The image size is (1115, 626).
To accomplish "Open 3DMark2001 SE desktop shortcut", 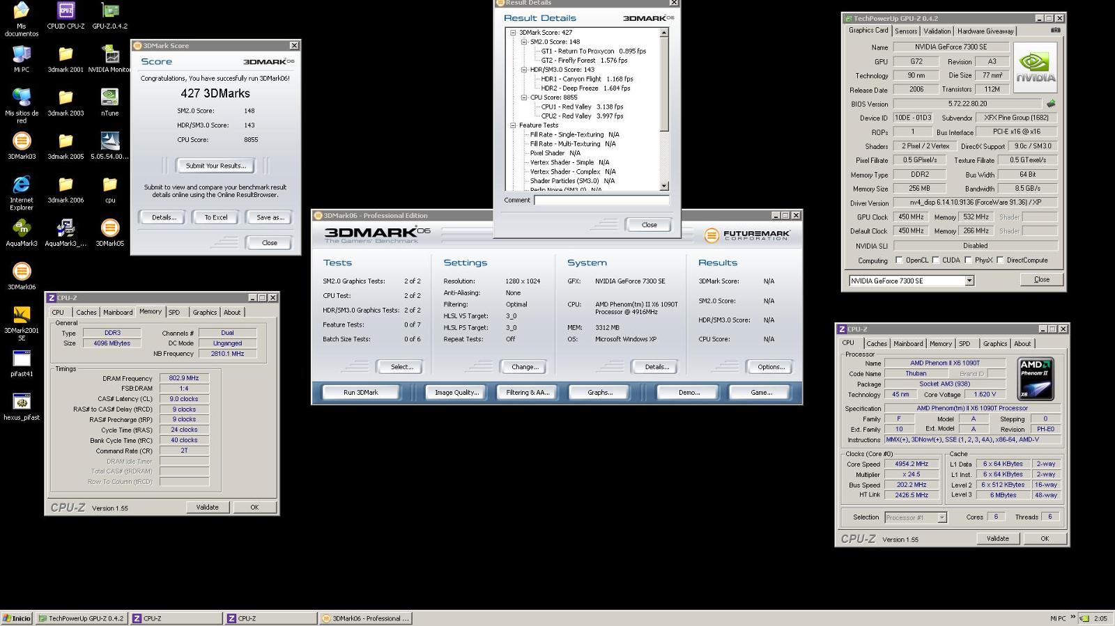I will (x=22, y=323).
